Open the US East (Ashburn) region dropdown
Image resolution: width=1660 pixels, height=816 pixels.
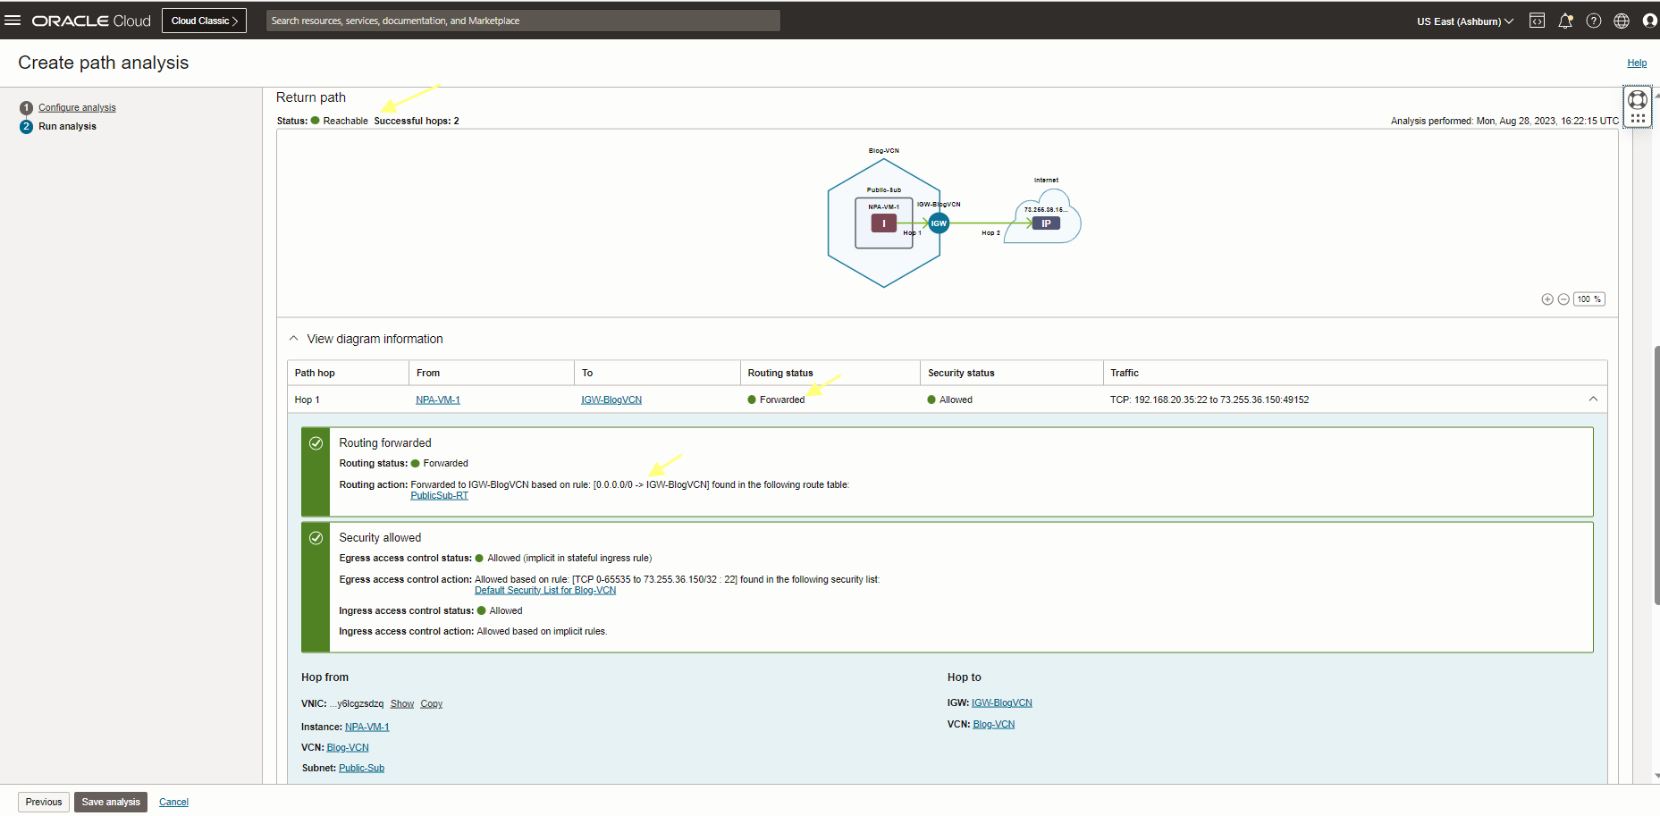tap(1464, 21)
